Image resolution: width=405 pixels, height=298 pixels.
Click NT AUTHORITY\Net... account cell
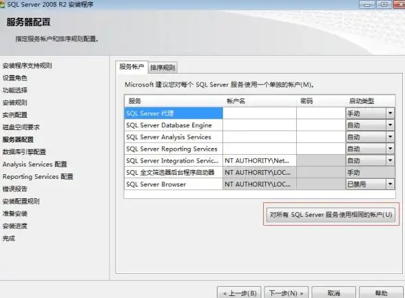[259, 161]
